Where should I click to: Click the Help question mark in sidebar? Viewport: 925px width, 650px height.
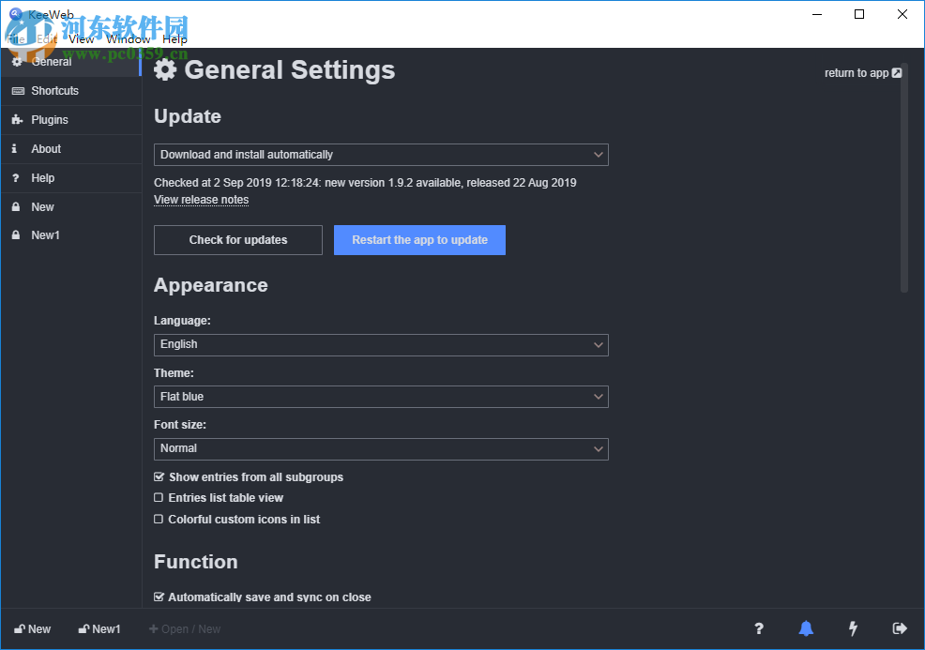tap(16, 178)
